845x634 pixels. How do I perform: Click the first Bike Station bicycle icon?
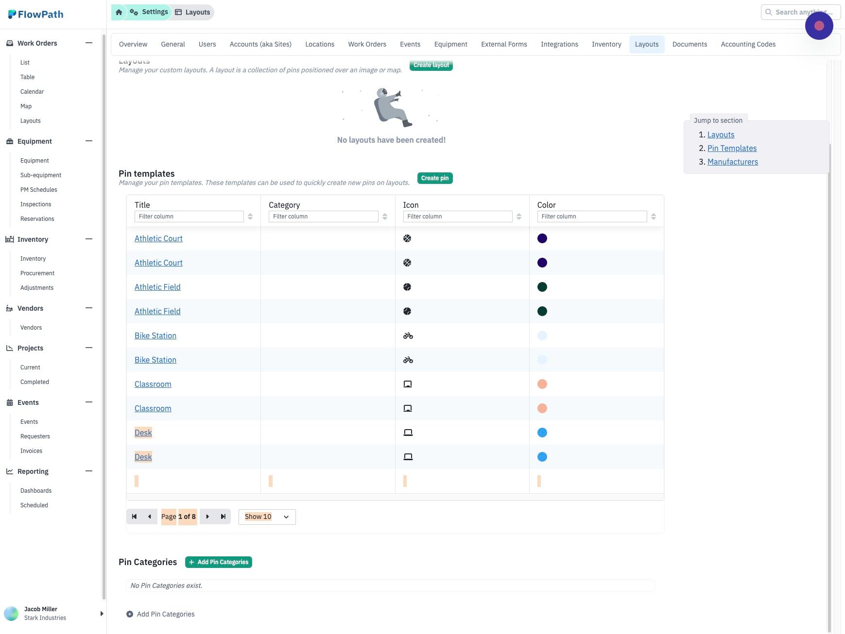click(x=408, y=335)
